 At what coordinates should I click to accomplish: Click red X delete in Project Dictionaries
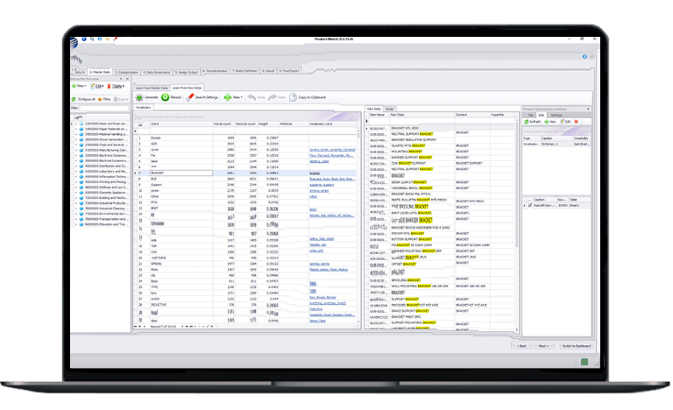pos(577,122)
